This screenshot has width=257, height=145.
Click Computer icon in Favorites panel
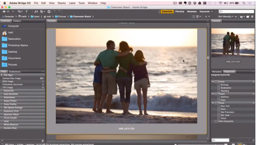[5, 26]
